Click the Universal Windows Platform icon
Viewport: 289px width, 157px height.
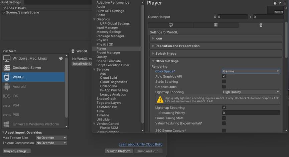[x=6, y=124]
